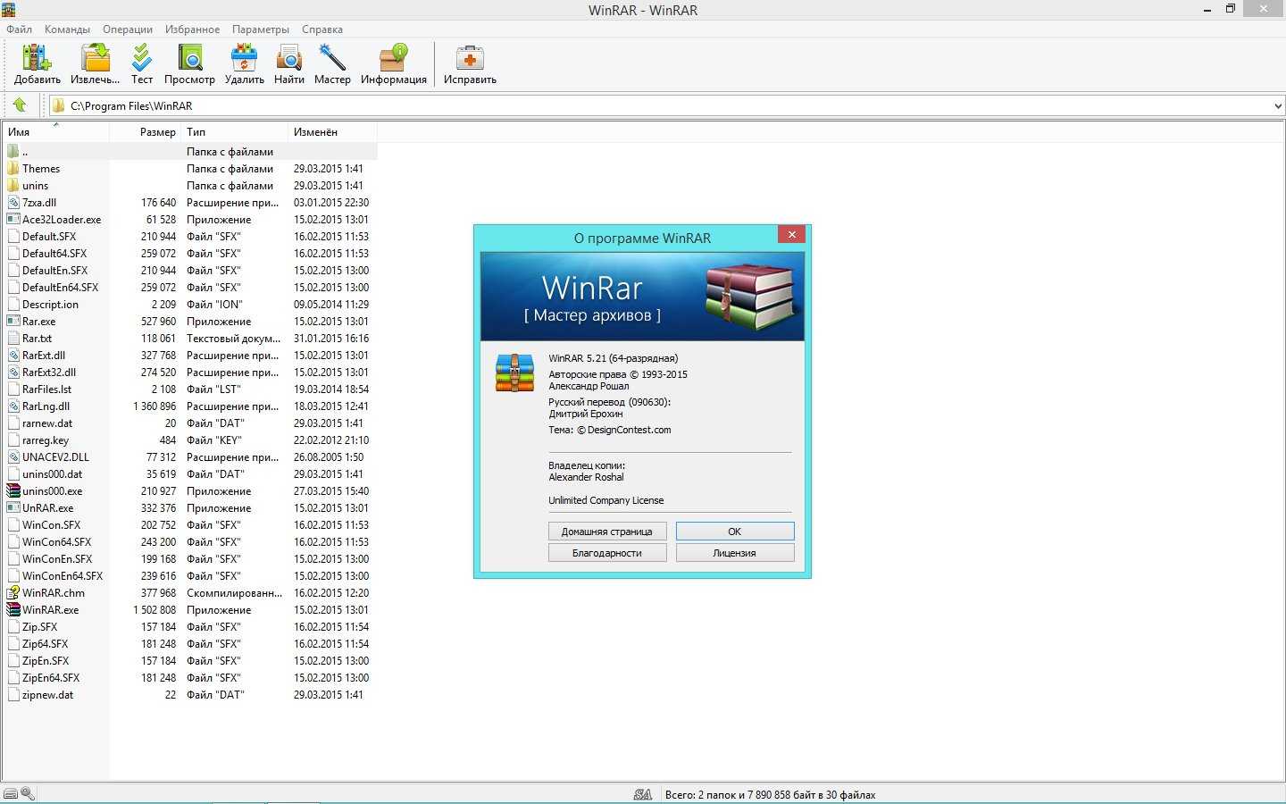Screen dimensions: 1286x804
Task: Launch the Мастер (Wizard) tool
Action: tap(332, 59)
